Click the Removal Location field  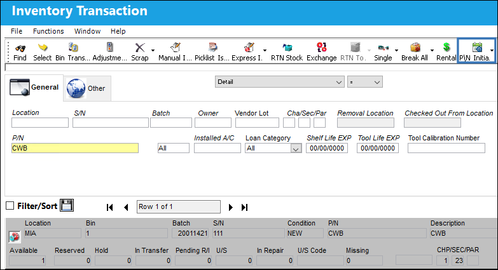tap(366, 123)
